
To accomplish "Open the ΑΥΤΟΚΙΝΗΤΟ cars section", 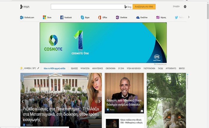I will (171, 68).
